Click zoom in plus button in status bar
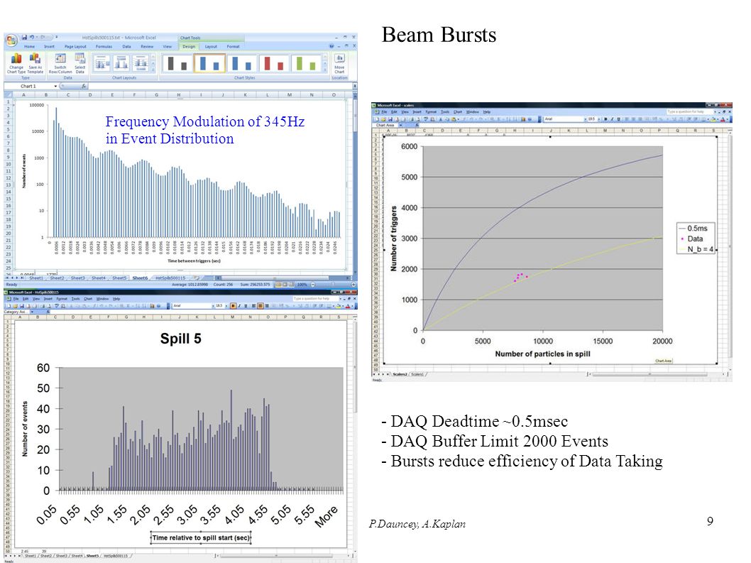 point(353,285)
